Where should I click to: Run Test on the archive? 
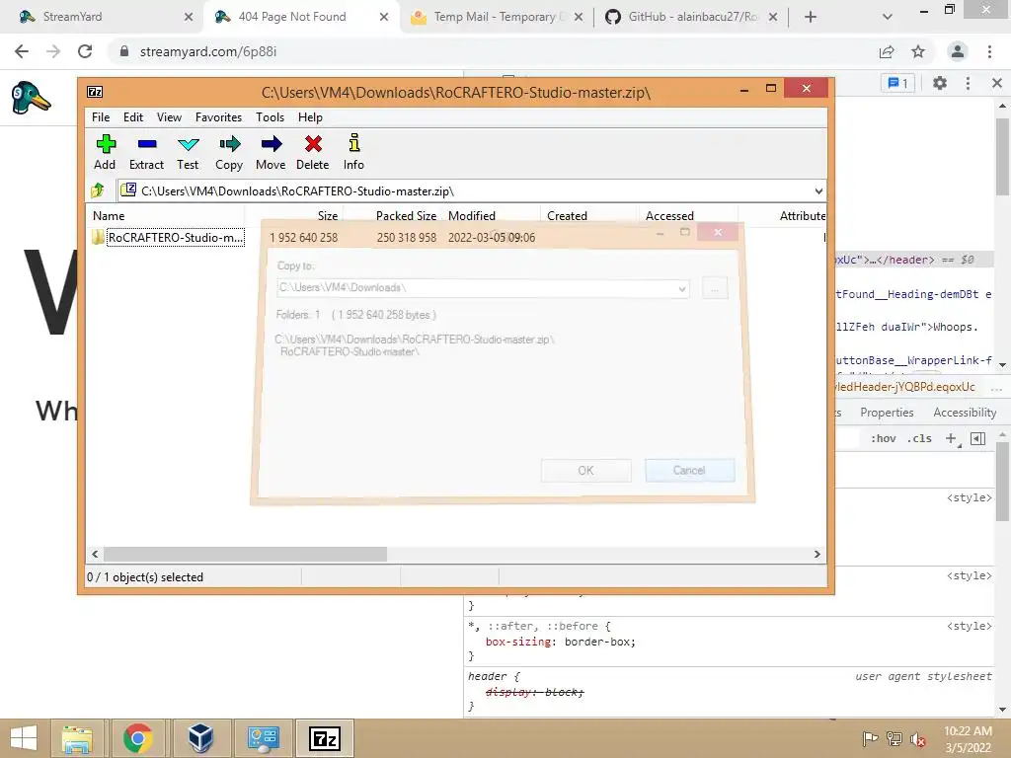click(188, 152)
